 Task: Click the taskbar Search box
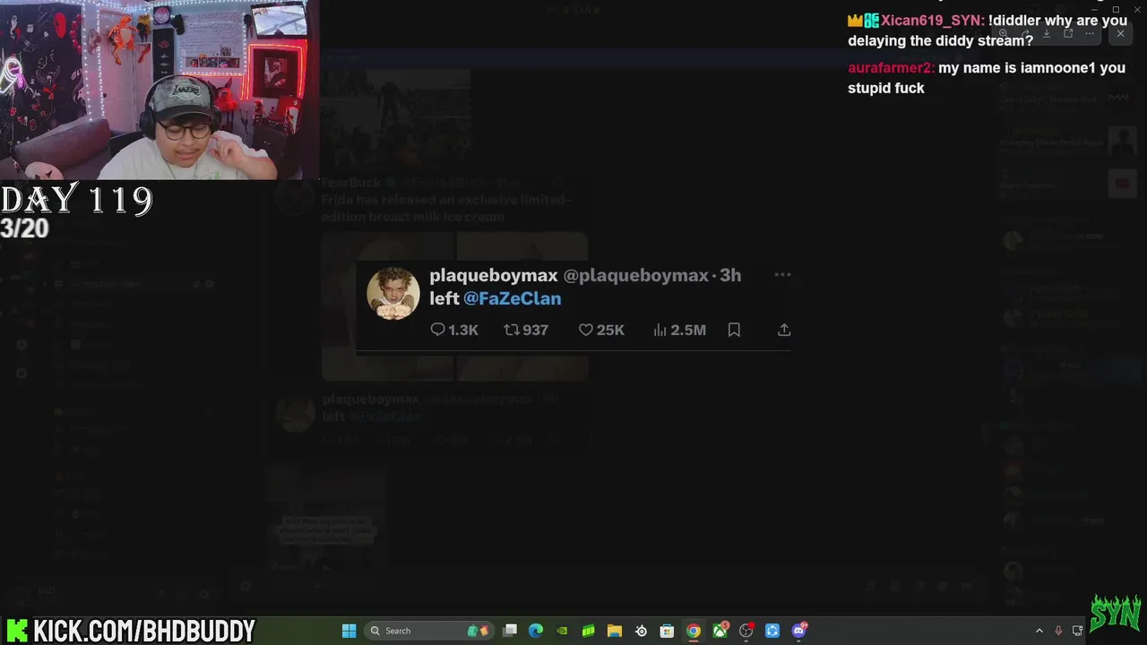(x=428, y=631)
